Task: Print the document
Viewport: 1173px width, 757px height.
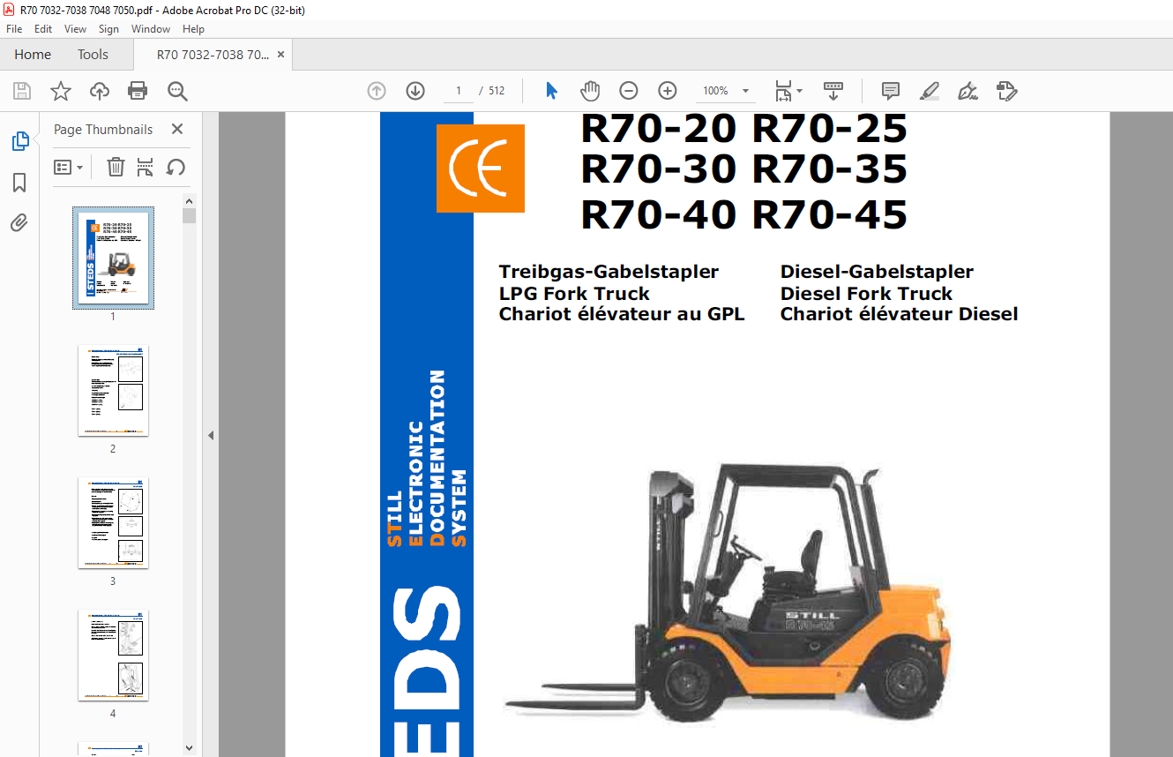Action: 138,91
